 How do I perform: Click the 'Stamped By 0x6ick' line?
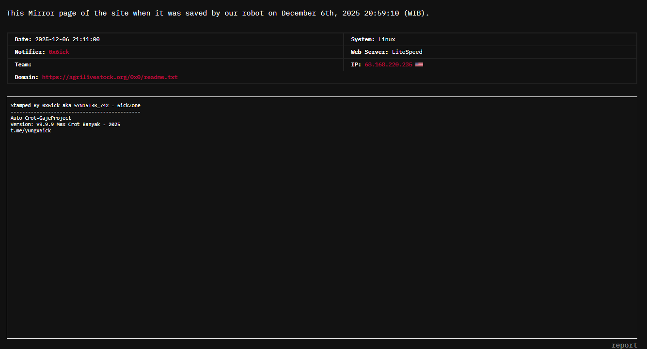pos(75,105)
